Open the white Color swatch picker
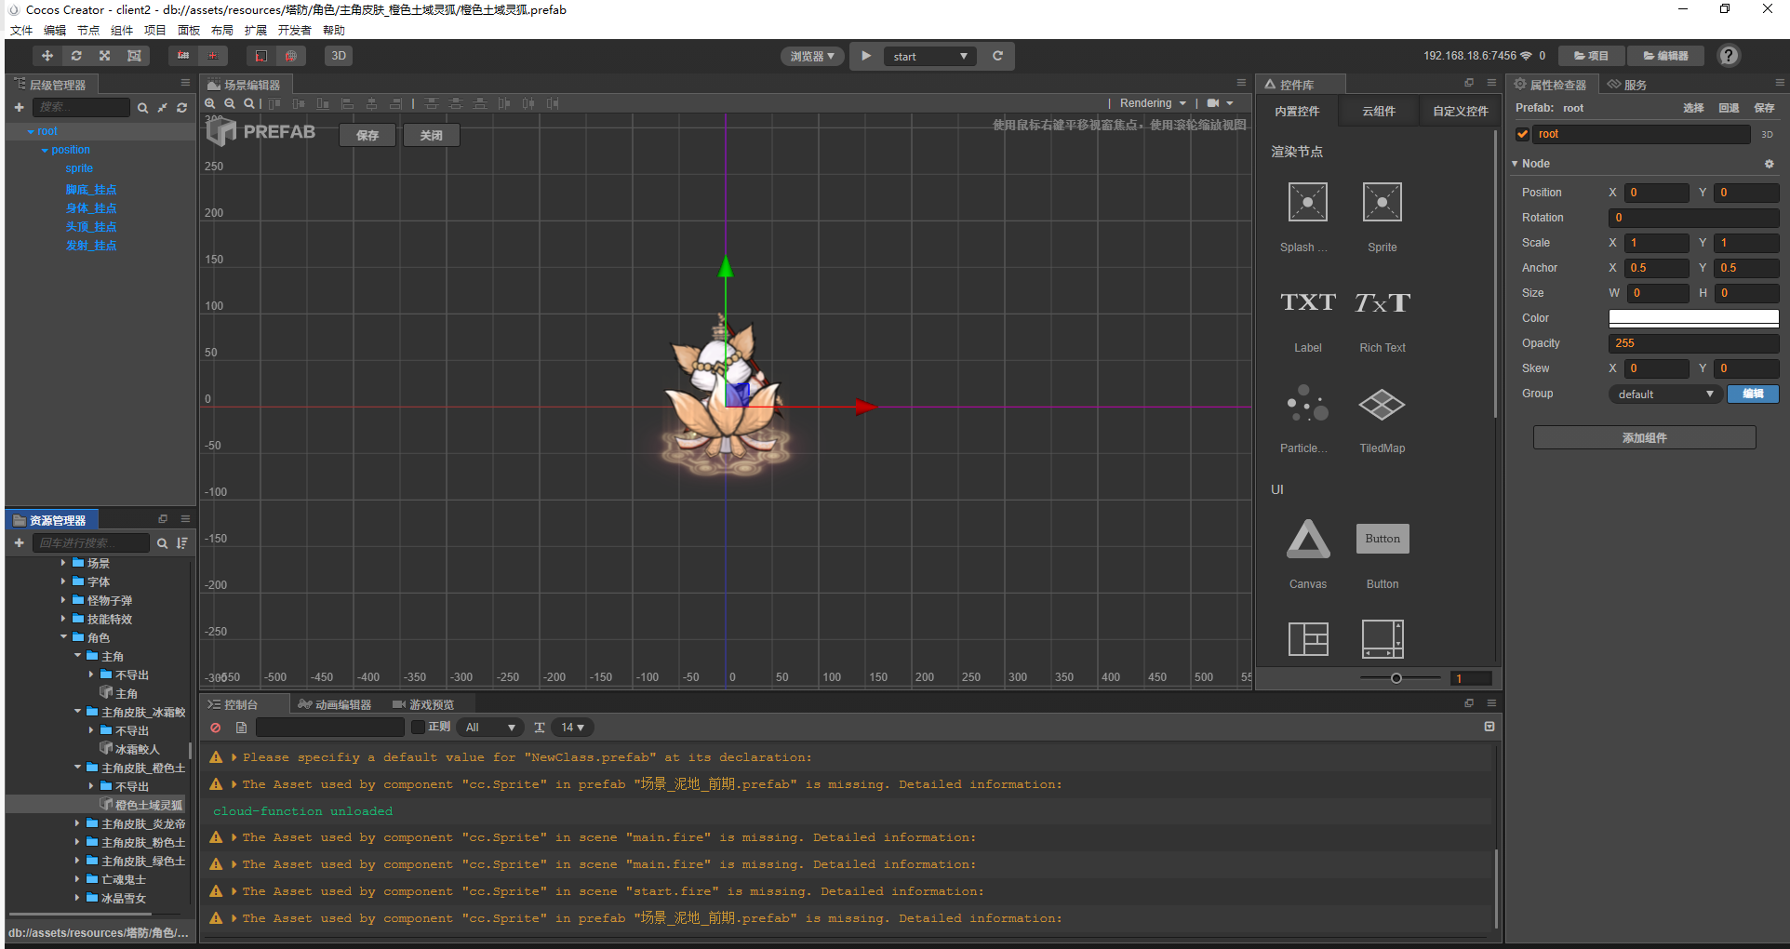This screenshot has height=949, width=1790. (1693, 318)
